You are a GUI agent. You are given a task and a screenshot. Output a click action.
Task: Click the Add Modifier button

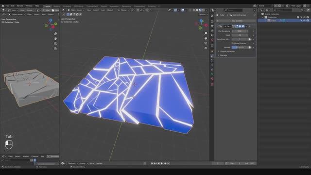[236, 20]
